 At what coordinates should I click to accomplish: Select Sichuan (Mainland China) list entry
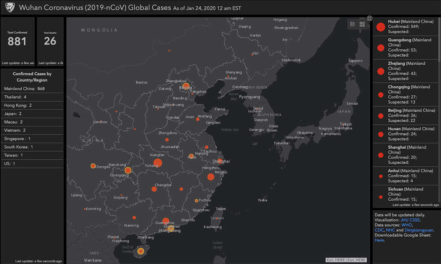click(406, 194)
